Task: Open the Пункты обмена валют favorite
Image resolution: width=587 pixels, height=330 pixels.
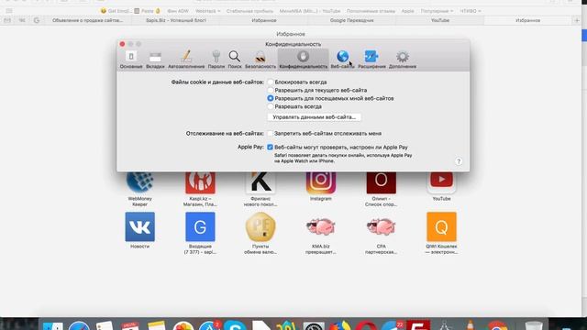Action: pos(260,233)
